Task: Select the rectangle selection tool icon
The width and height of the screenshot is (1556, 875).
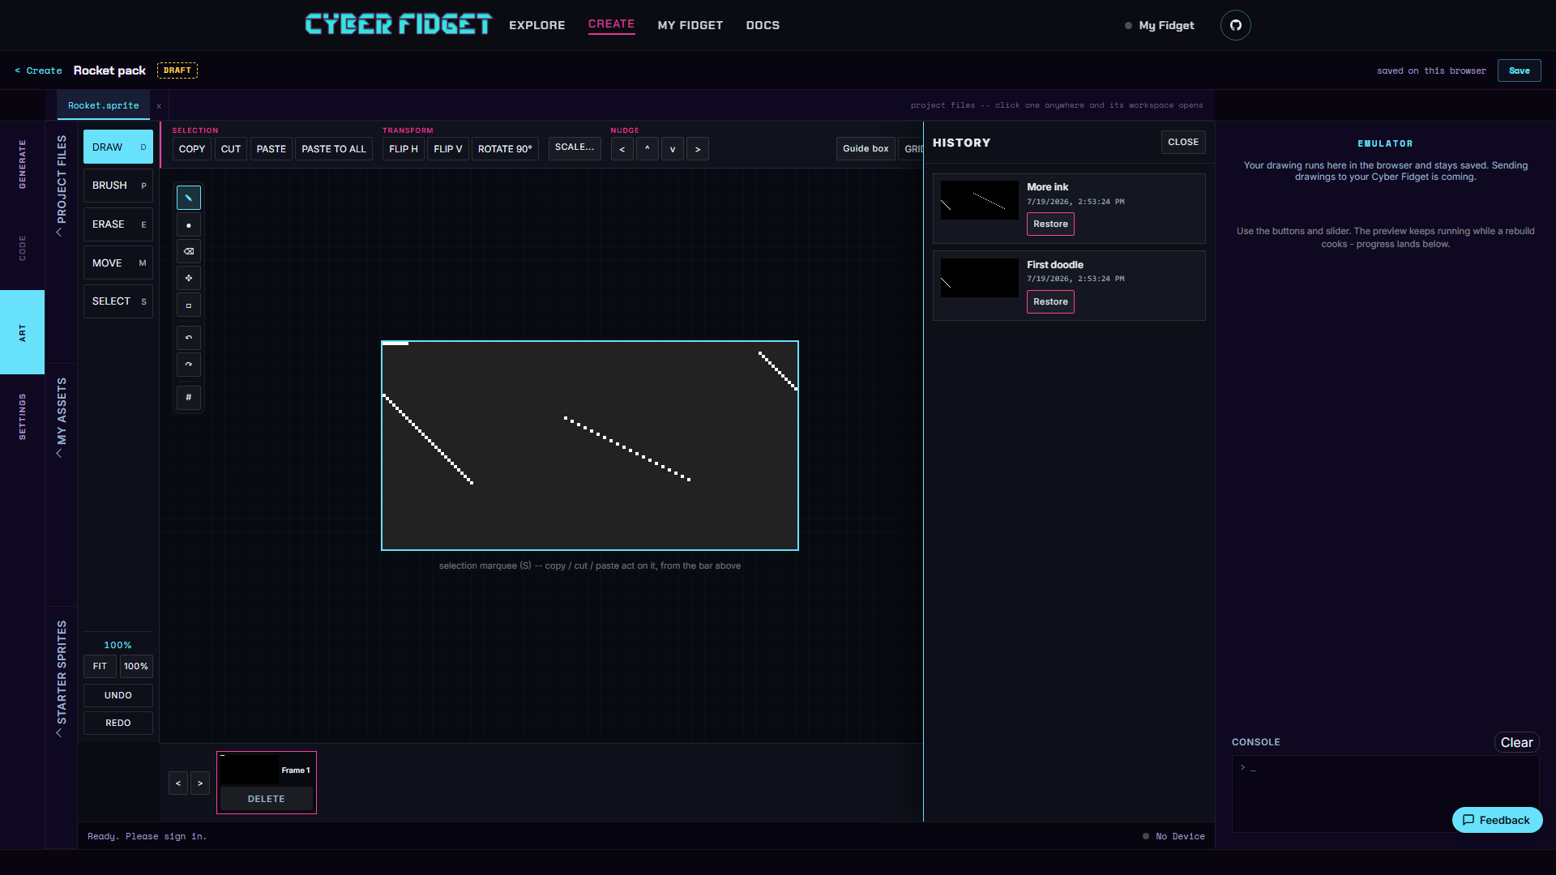Action: [x=188, y=305]
